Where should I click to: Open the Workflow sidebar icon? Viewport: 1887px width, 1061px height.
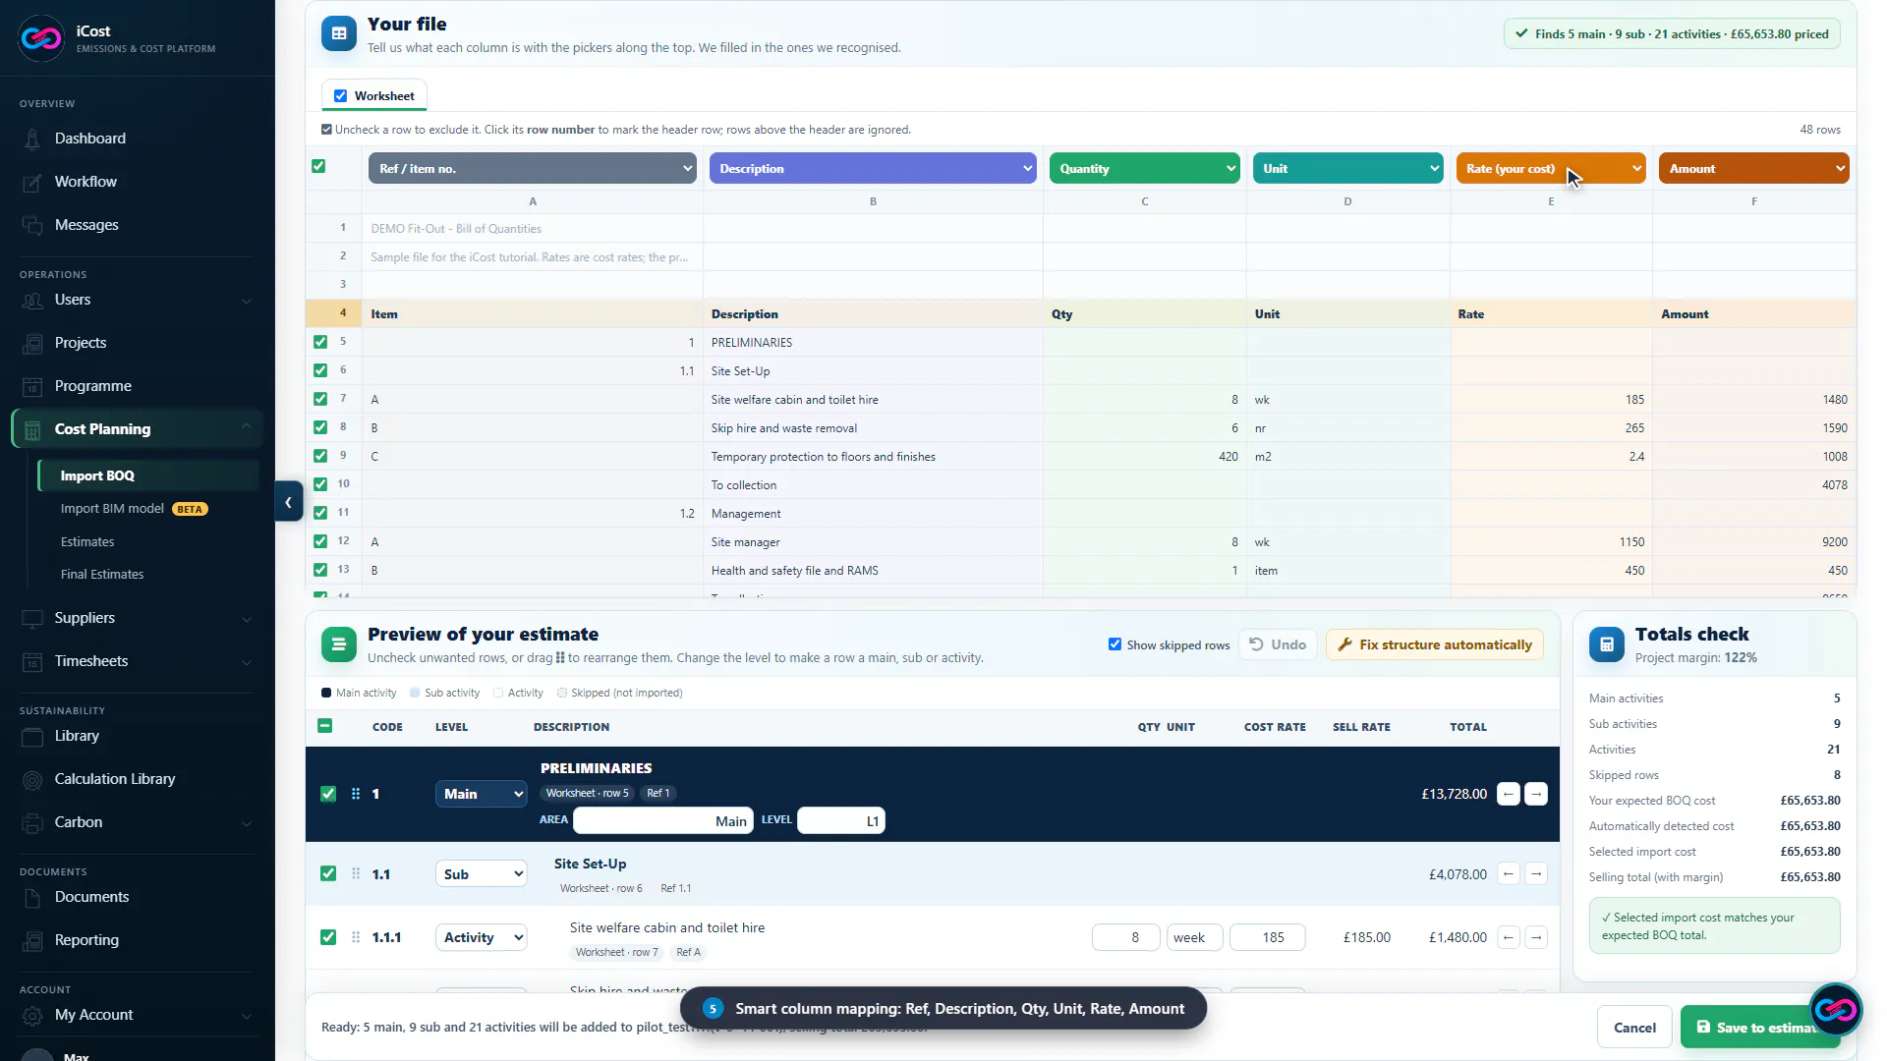tap(32, 182)
